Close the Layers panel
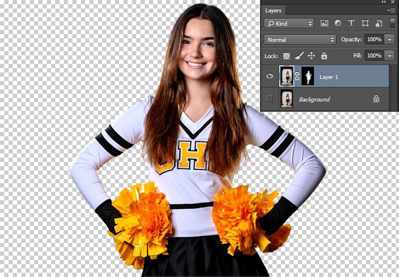Image resolution: width=399 pixels, height=277 pixels. (x=393, y=2)
